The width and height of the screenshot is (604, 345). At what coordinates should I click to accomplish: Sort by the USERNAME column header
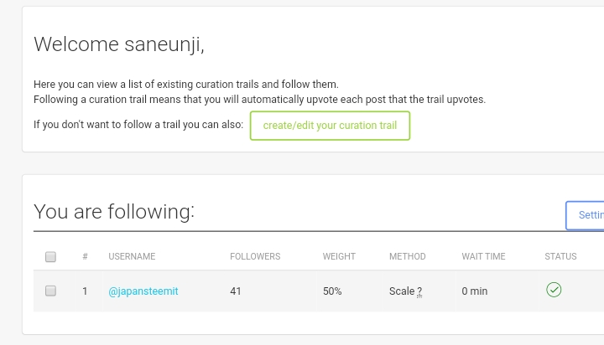coord(132,256)
